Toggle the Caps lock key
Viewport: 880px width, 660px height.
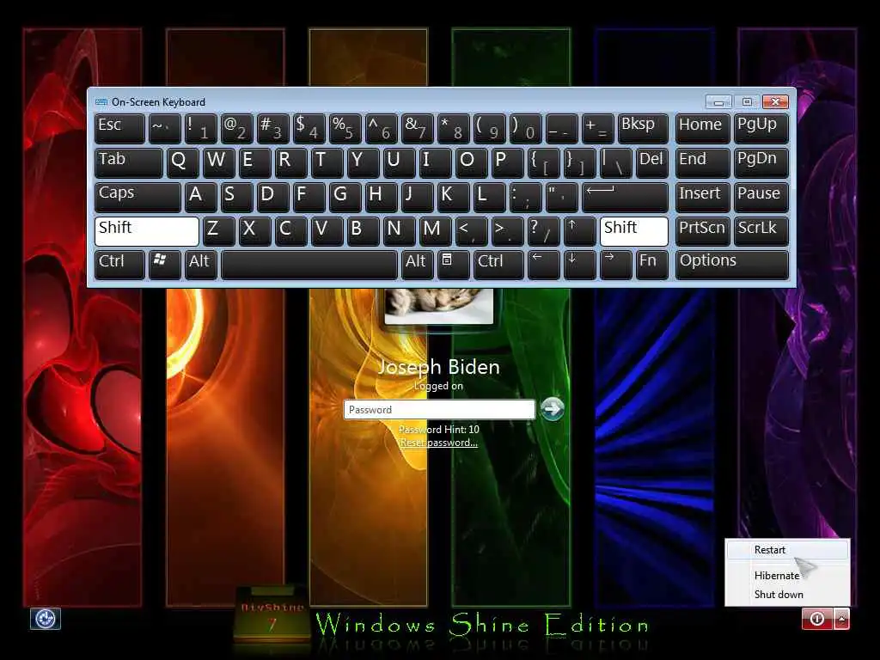[x=137, y=197]
